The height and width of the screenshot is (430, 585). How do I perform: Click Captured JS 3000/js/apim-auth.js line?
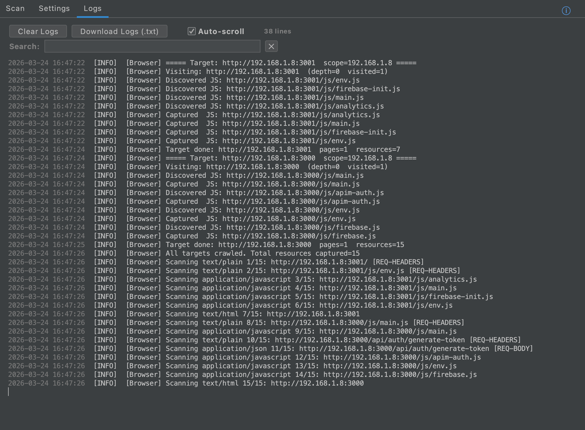click(x=194, y=201)
